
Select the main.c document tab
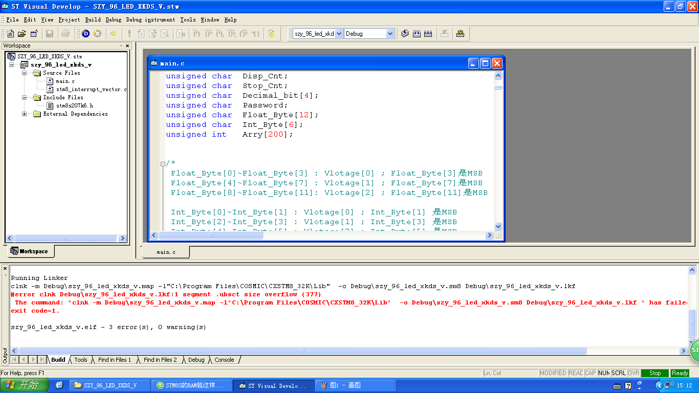(166, 252)
